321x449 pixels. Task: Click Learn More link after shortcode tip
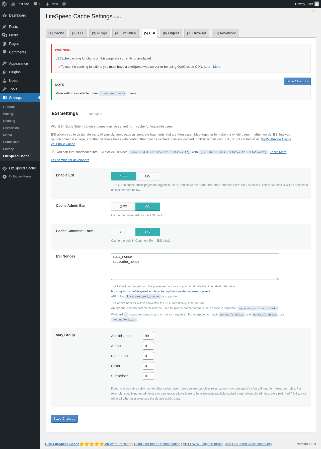click(x=278, y=152)
